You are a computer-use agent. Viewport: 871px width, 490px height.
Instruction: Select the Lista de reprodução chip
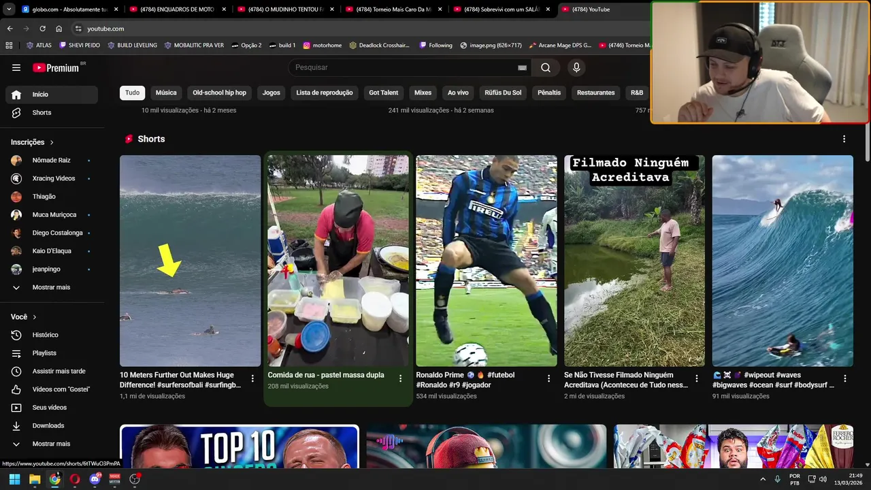point(325,93)
